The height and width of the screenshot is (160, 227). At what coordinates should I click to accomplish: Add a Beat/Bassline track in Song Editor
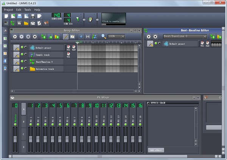click(44, 37)
